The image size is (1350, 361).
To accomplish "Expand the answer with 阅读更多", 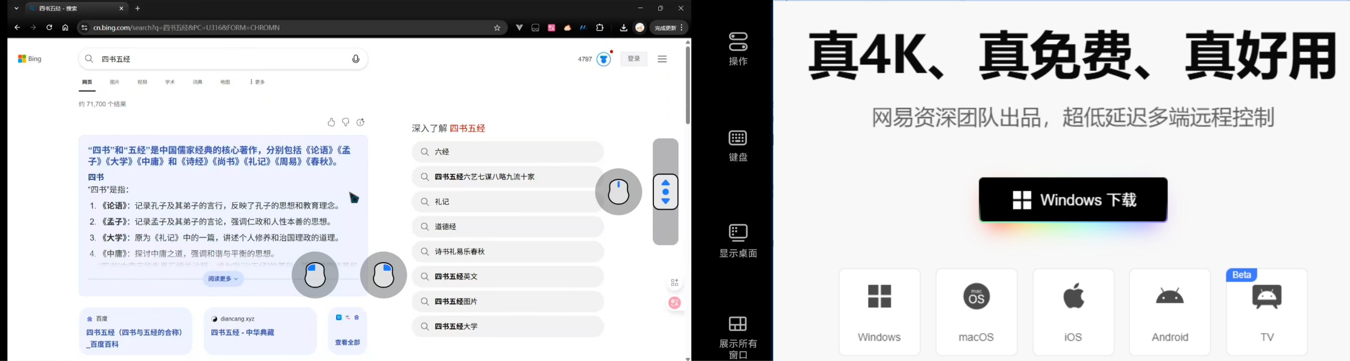I will pos(223,279).
